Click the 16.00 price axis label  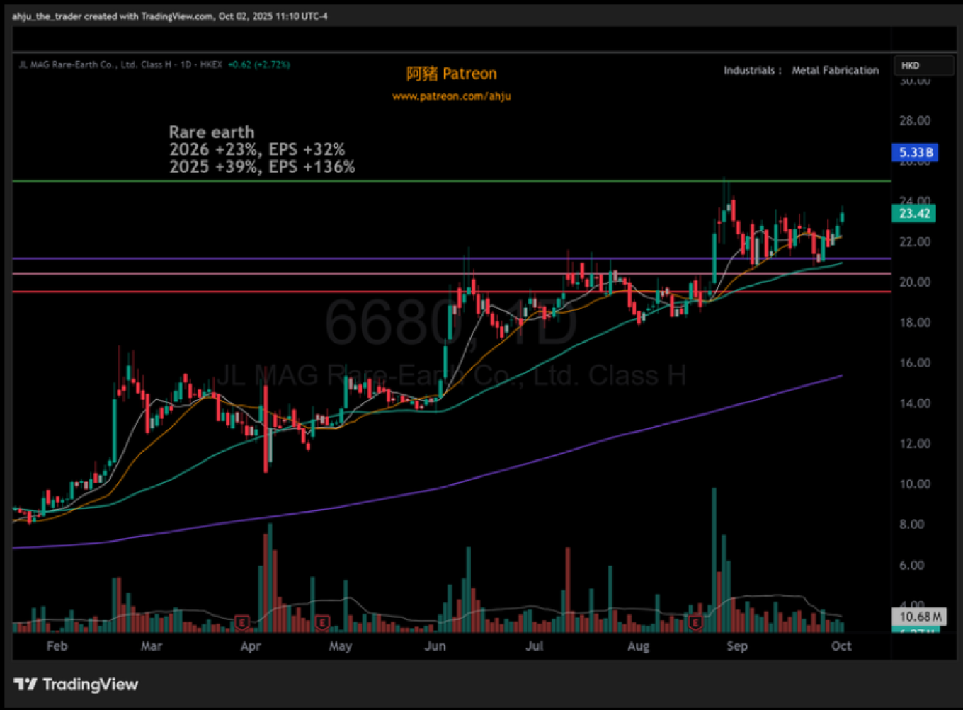[914, 362]
